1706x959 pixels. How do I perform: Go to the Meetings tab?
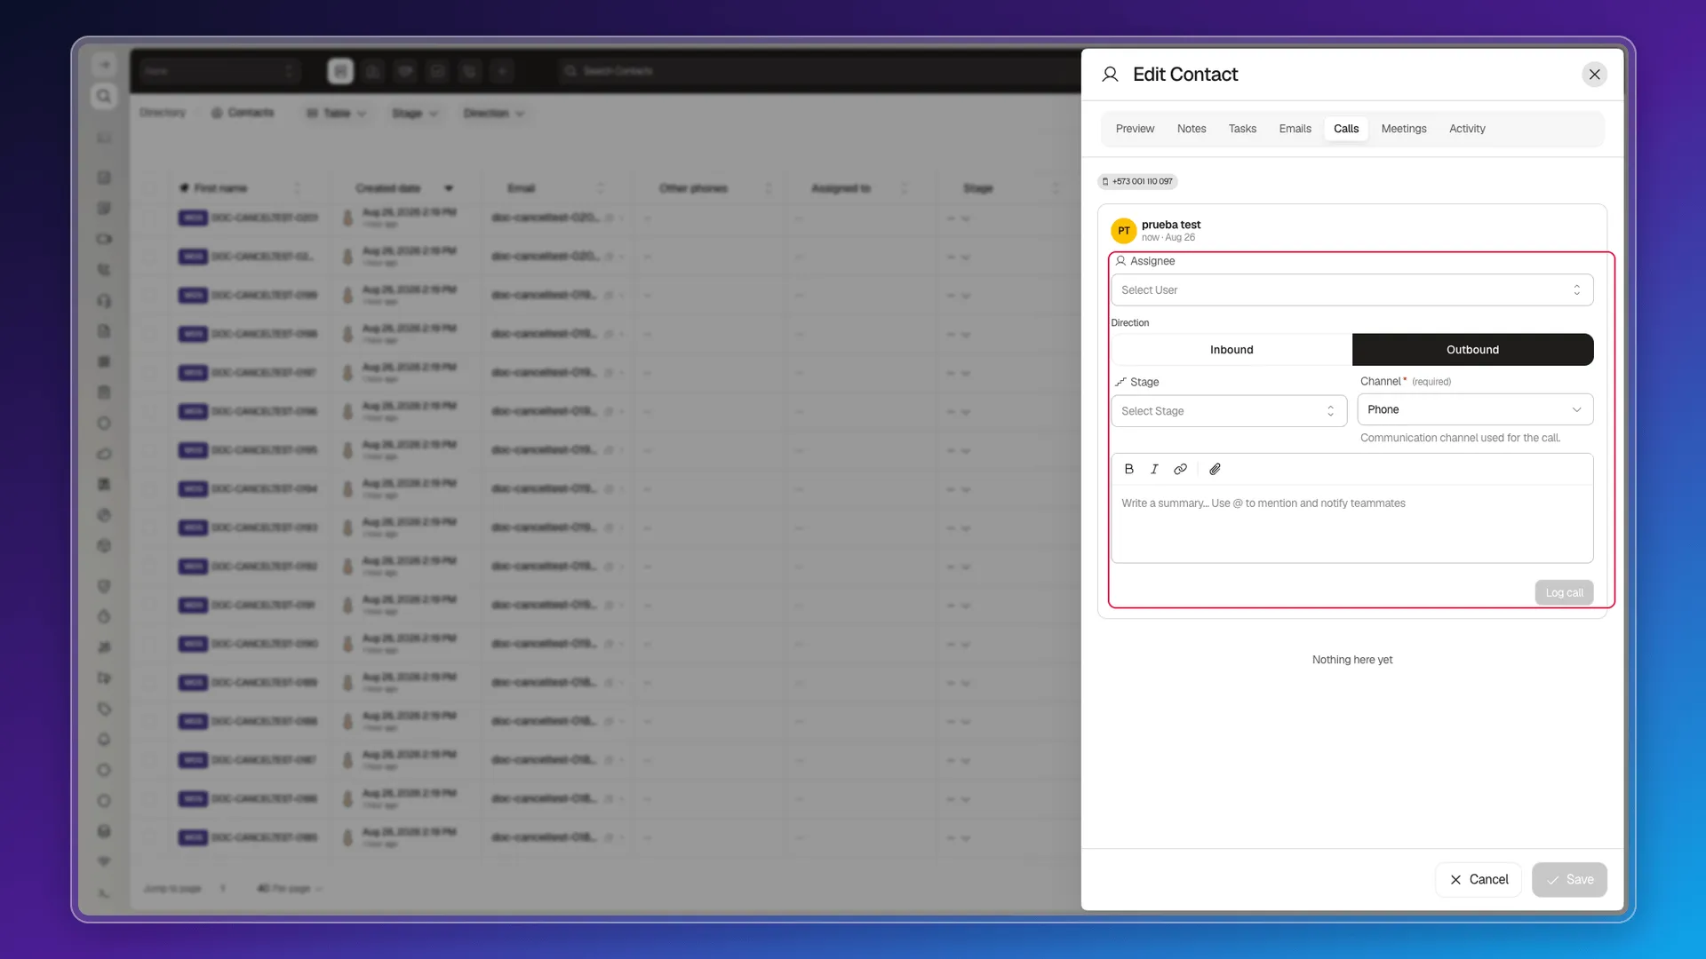1404,129
